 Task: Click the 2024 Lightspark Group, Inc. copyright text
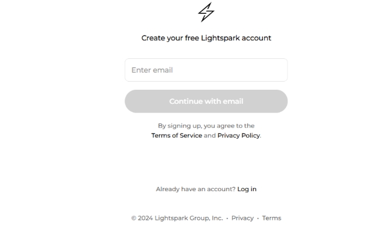pyautogui.click(x=177, y=218)
